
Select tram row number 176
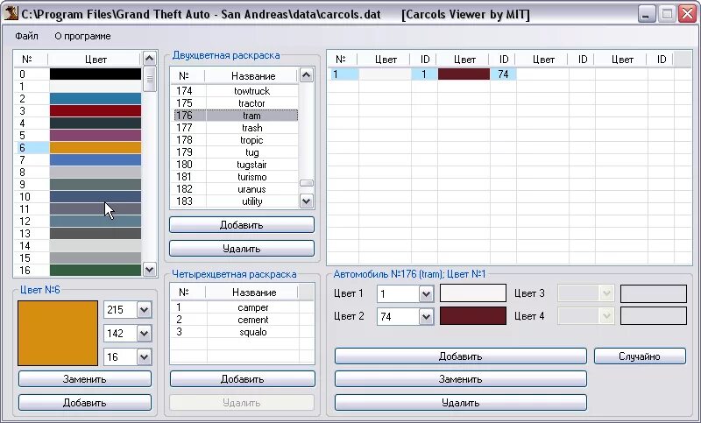[235, 116]
